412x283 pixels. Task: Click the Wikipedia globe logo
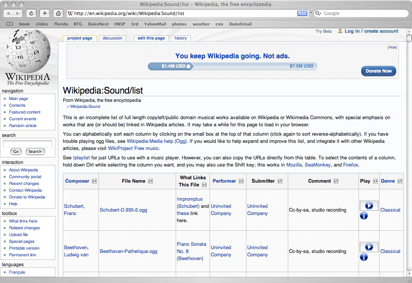(x=27, y=51)
